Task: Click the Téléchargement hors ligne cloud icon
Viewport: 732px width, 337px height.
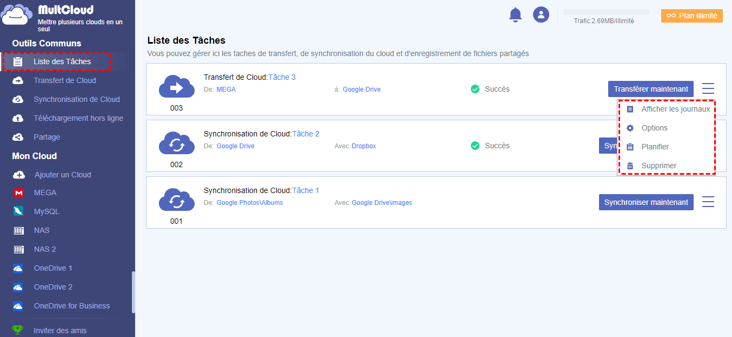Action: [x=18, y=119]
